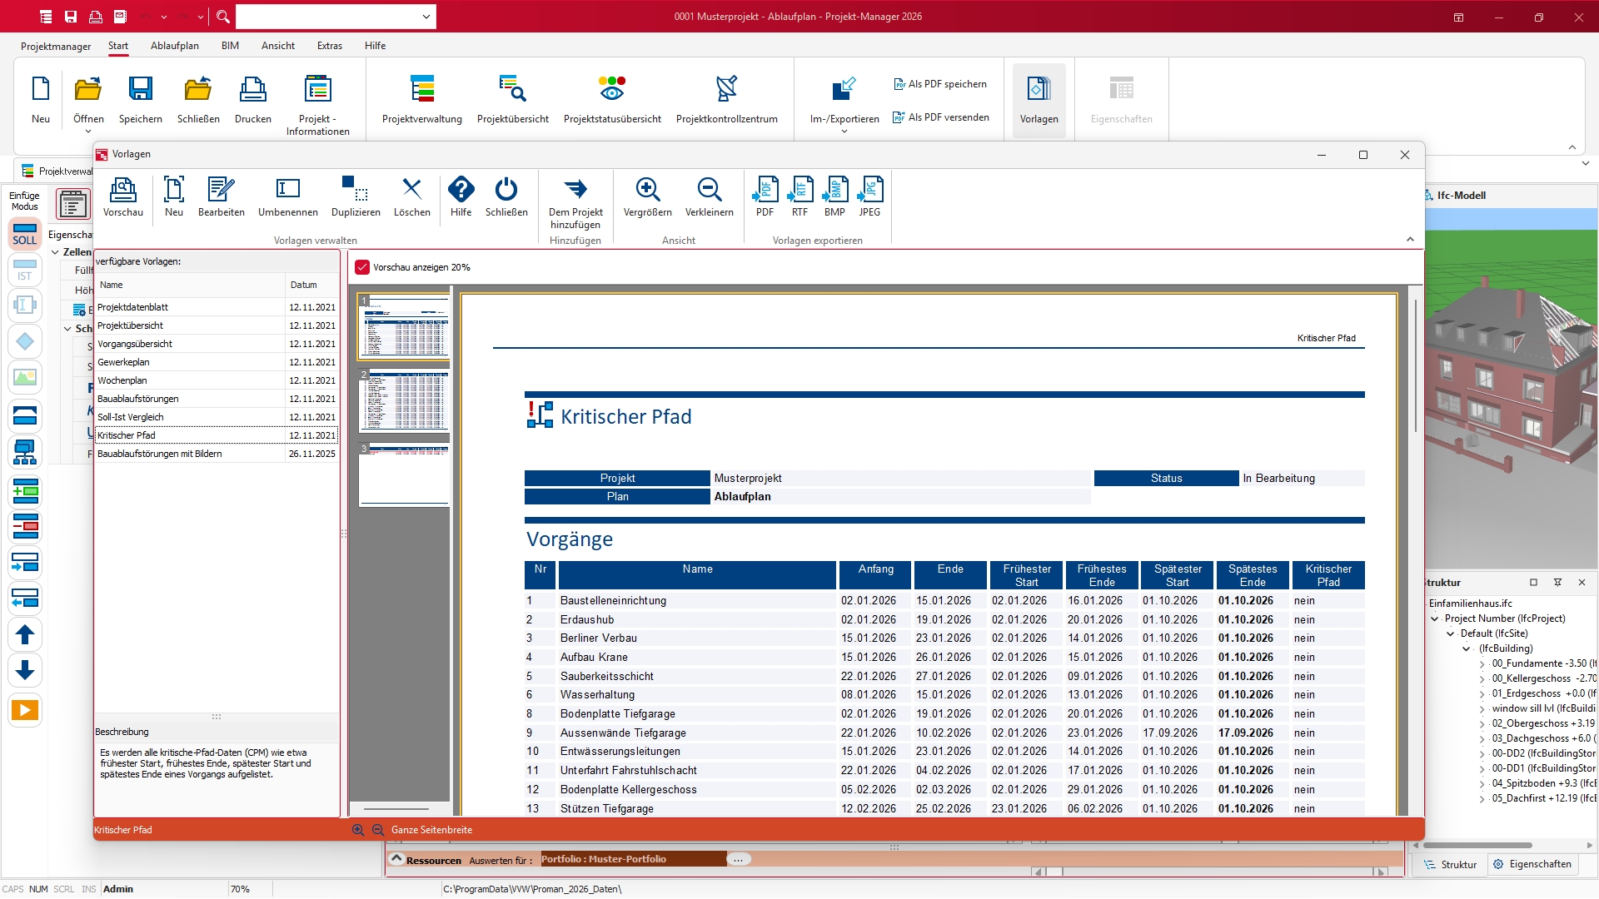Click the Vergrößern zoom-in icon
The height and width of the screenshot is (899, 1599).
(x=647, y=190)
